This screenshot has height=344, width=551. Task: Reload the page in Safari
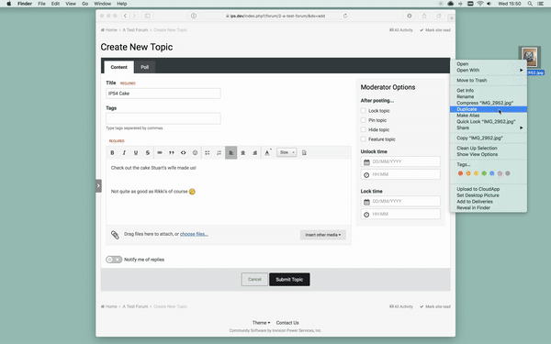[345, 16]
